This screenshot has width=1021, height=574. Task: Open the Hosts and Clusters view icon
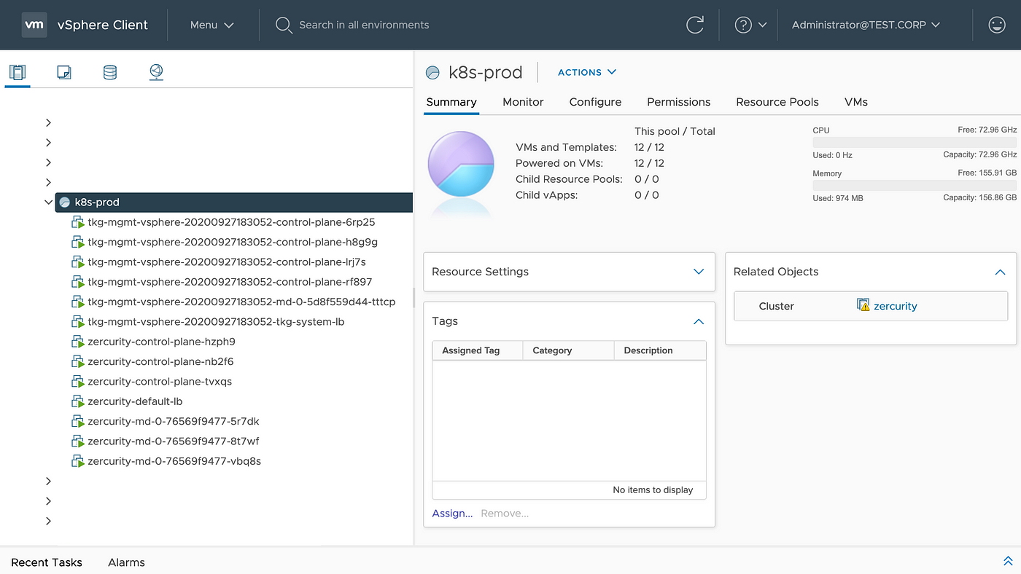18,72
